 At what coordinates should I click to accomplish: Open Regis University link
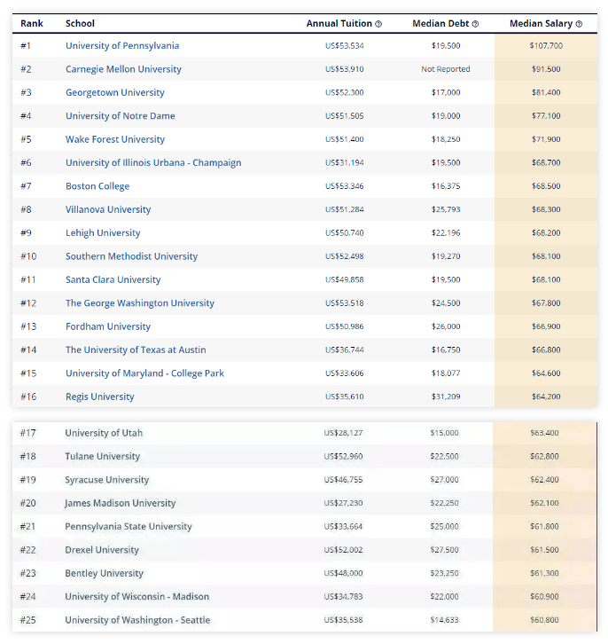coord(100,397)
